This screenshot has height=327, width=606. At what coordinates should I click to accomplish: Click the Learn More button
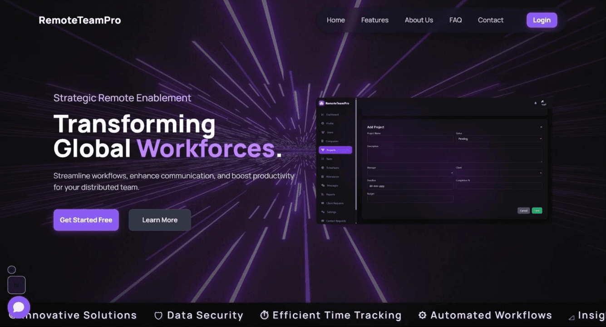(160, 220)
